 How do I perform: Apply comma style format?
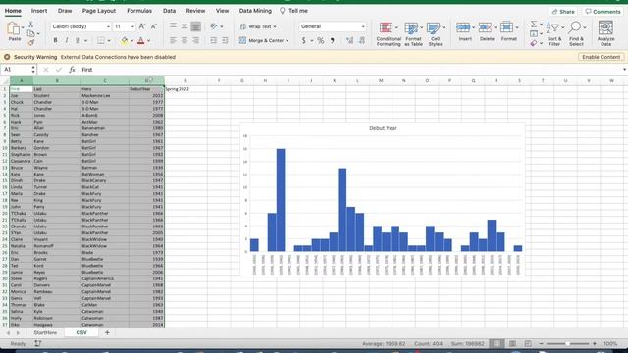[333, 40]
